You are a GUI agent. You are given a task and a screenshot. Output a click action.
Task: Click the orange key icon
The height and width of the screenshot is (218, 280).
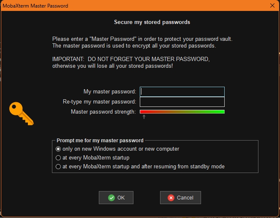click(x=21, y=114)
